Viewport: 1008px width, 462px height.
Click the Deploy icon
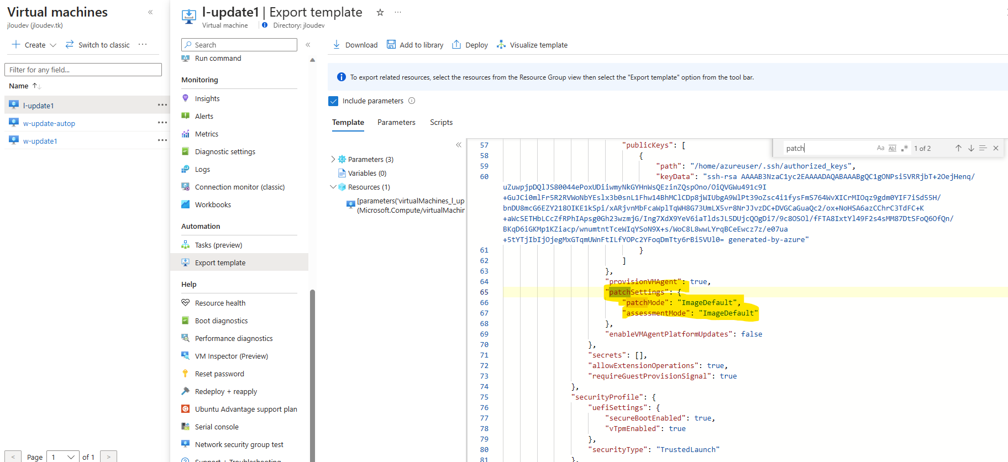pyautogui.click(x=456, y=45)
